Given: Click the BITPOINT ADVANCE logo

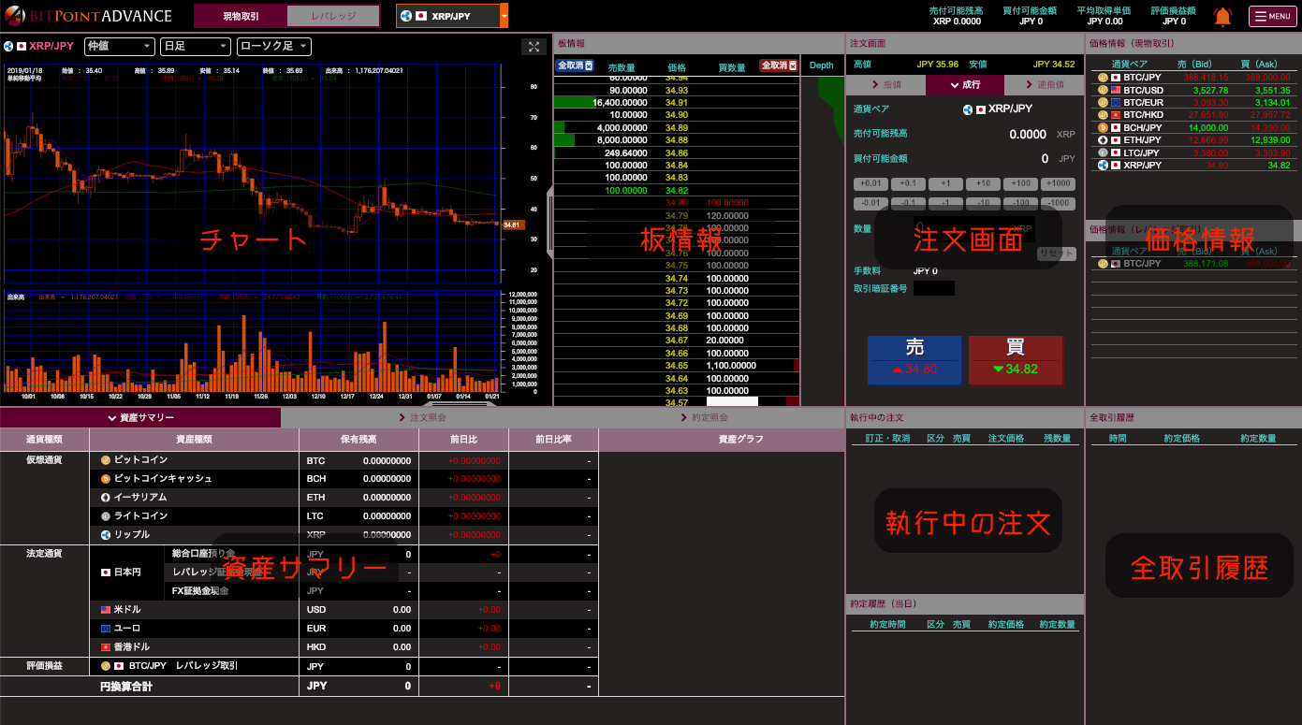Looking at the screenshot, I should pyautogui.click(x=87, y=16).
